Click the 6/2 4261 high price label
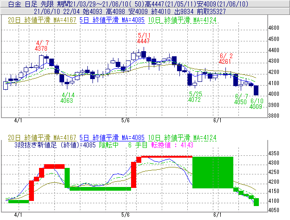 pos(225,59)
